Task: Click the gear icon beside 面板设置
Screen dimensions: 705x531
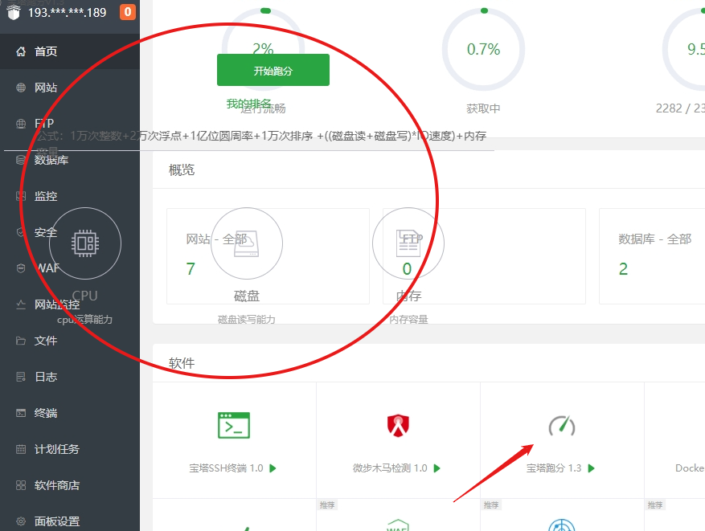Action: tap(21, 521)
